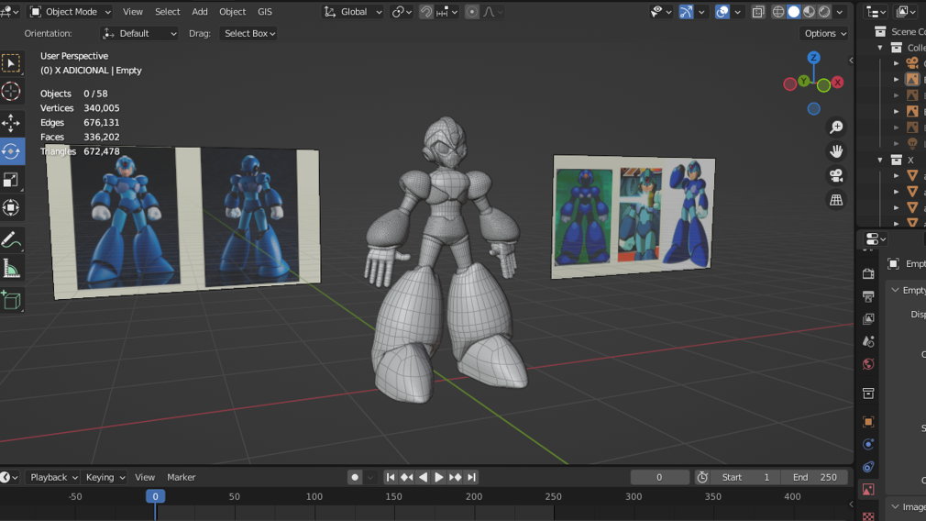Toggle X-ray display mode
The width and height of the screenshot is (926, 521).
click(758, 12)
